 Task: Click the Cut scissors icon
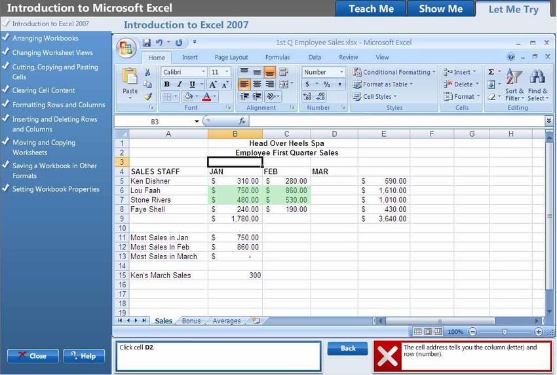coord(147,73)
